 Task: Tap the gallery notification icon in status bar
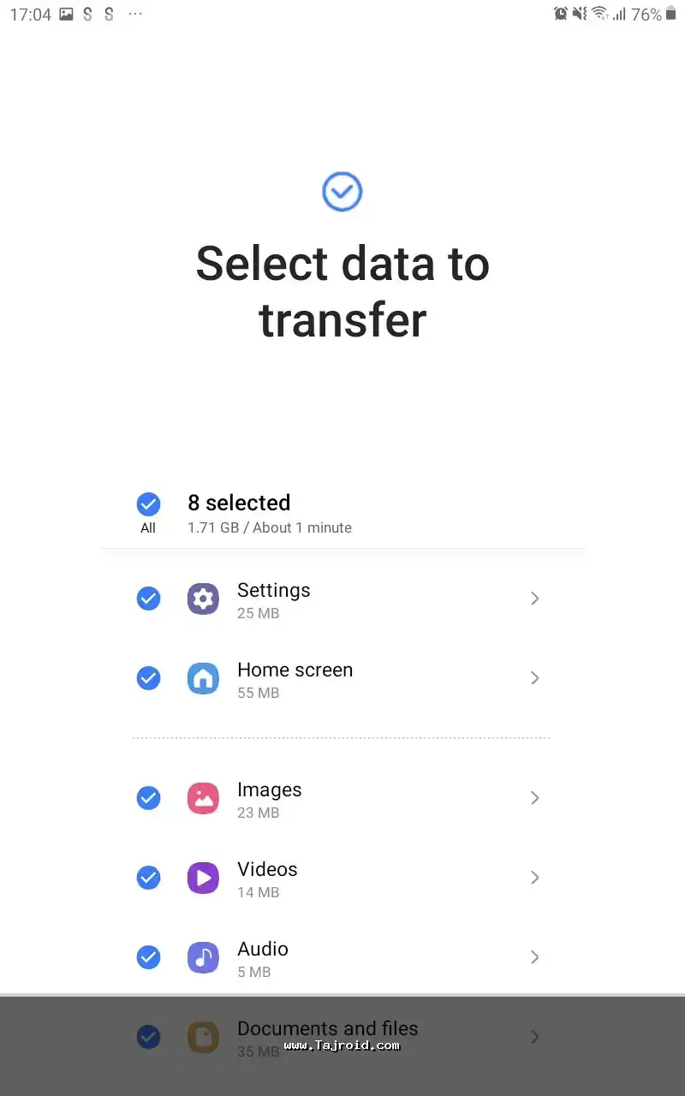click(66, 15)
